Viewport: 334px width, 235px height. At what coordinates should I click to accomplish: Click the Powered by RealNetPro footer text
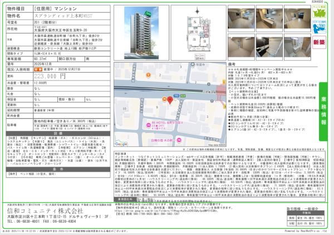click(306, 231)
